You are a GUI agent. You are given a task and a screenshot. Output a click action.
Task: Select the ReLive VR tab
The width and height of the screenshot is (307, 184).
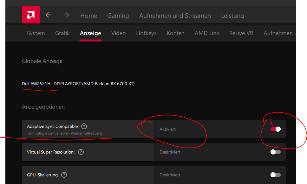point(241,33)
